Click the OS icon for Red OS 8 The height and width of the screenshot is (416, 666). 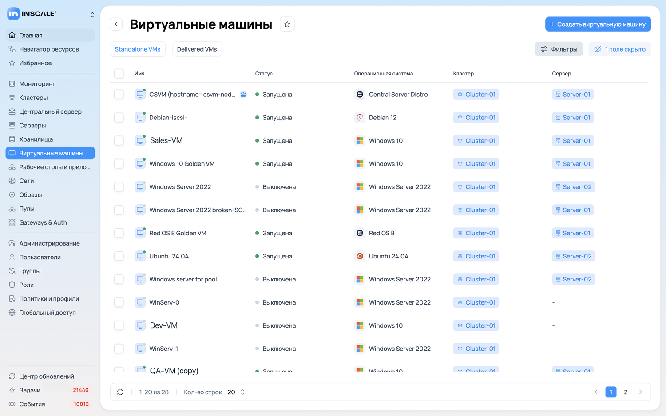click(x=360, y=233)
